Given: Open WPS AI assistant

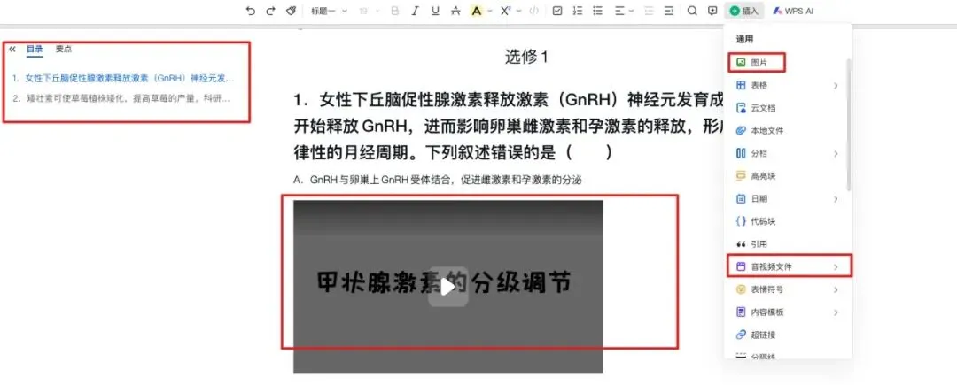Looking at the screenshot, I should coord(793,11).
